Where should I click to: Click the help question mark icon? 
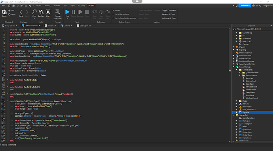coord(254,6)
